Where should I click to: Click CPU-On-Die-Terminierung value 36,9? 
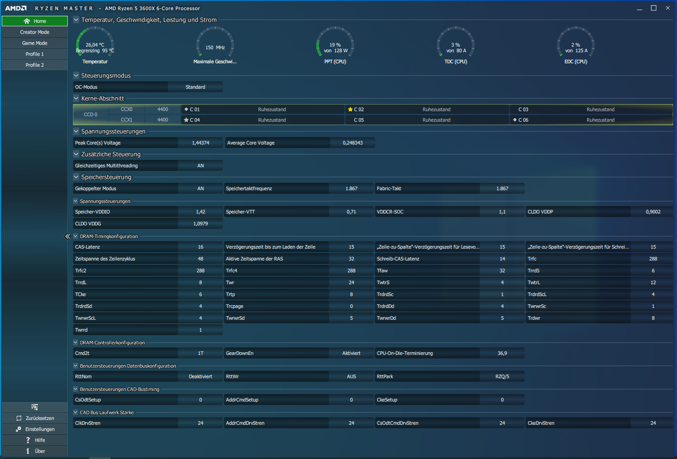click(502, 353)
